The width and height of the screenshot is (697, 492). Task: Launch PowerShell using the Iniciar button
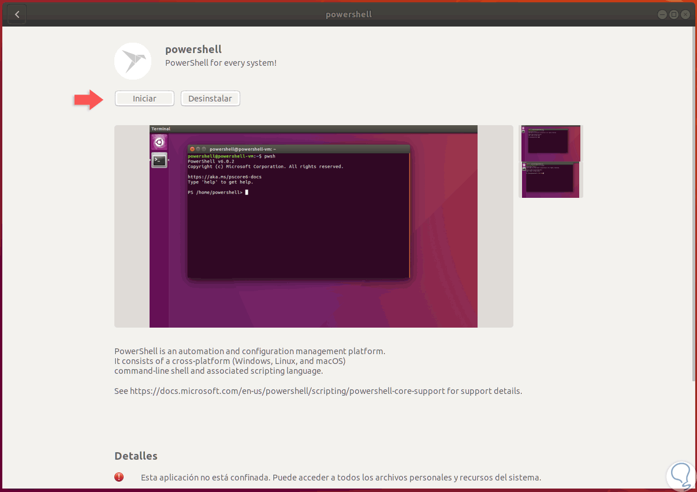tap(144, 98)
